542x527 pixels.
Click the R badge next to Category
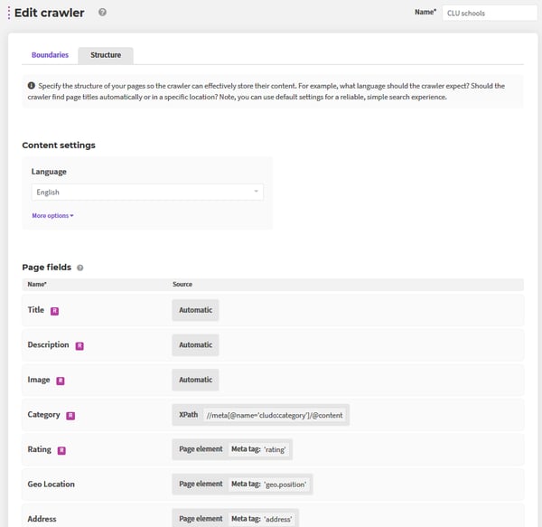pyautogui.click(x=70, y=415)
